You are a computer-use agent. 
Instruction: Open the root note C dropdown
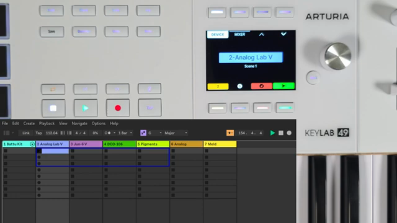click(155, 133)
